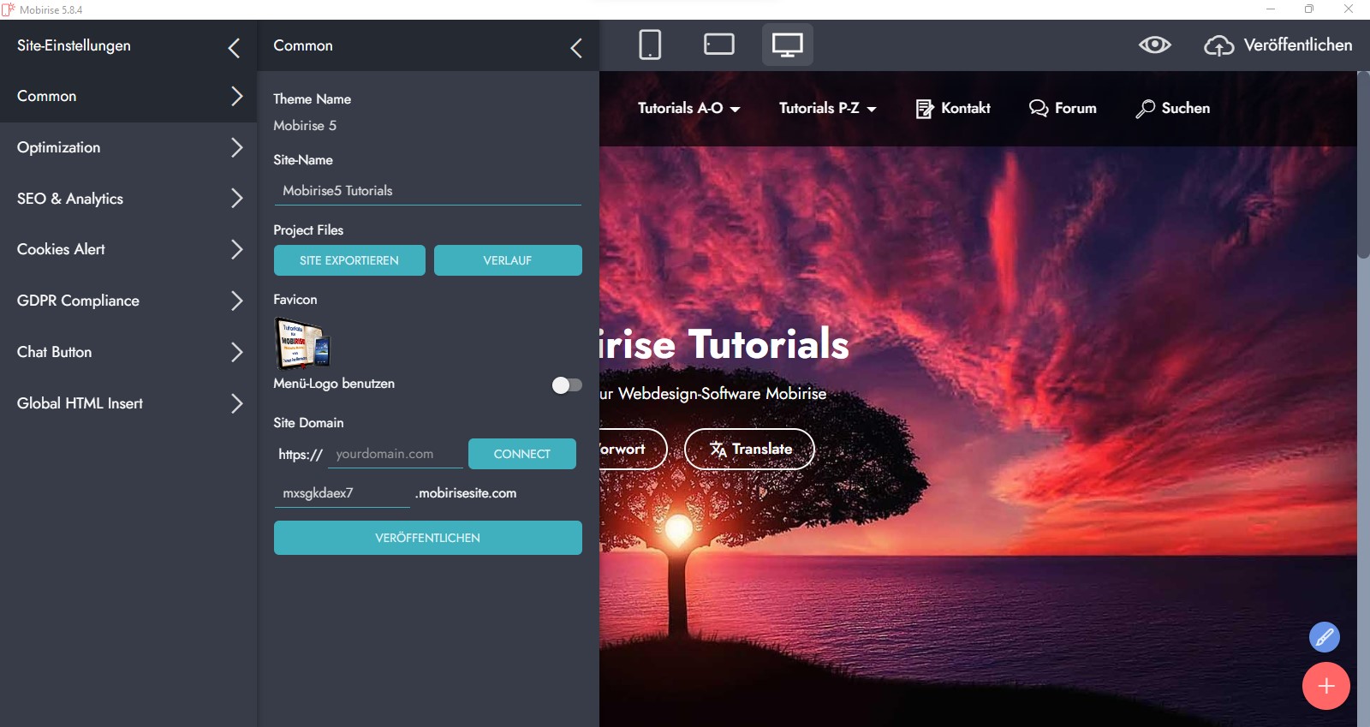Open Cookies Alert settings
Image resolution: width=1370 pixels, height=727 pixels.
click(x=128, y=249)
